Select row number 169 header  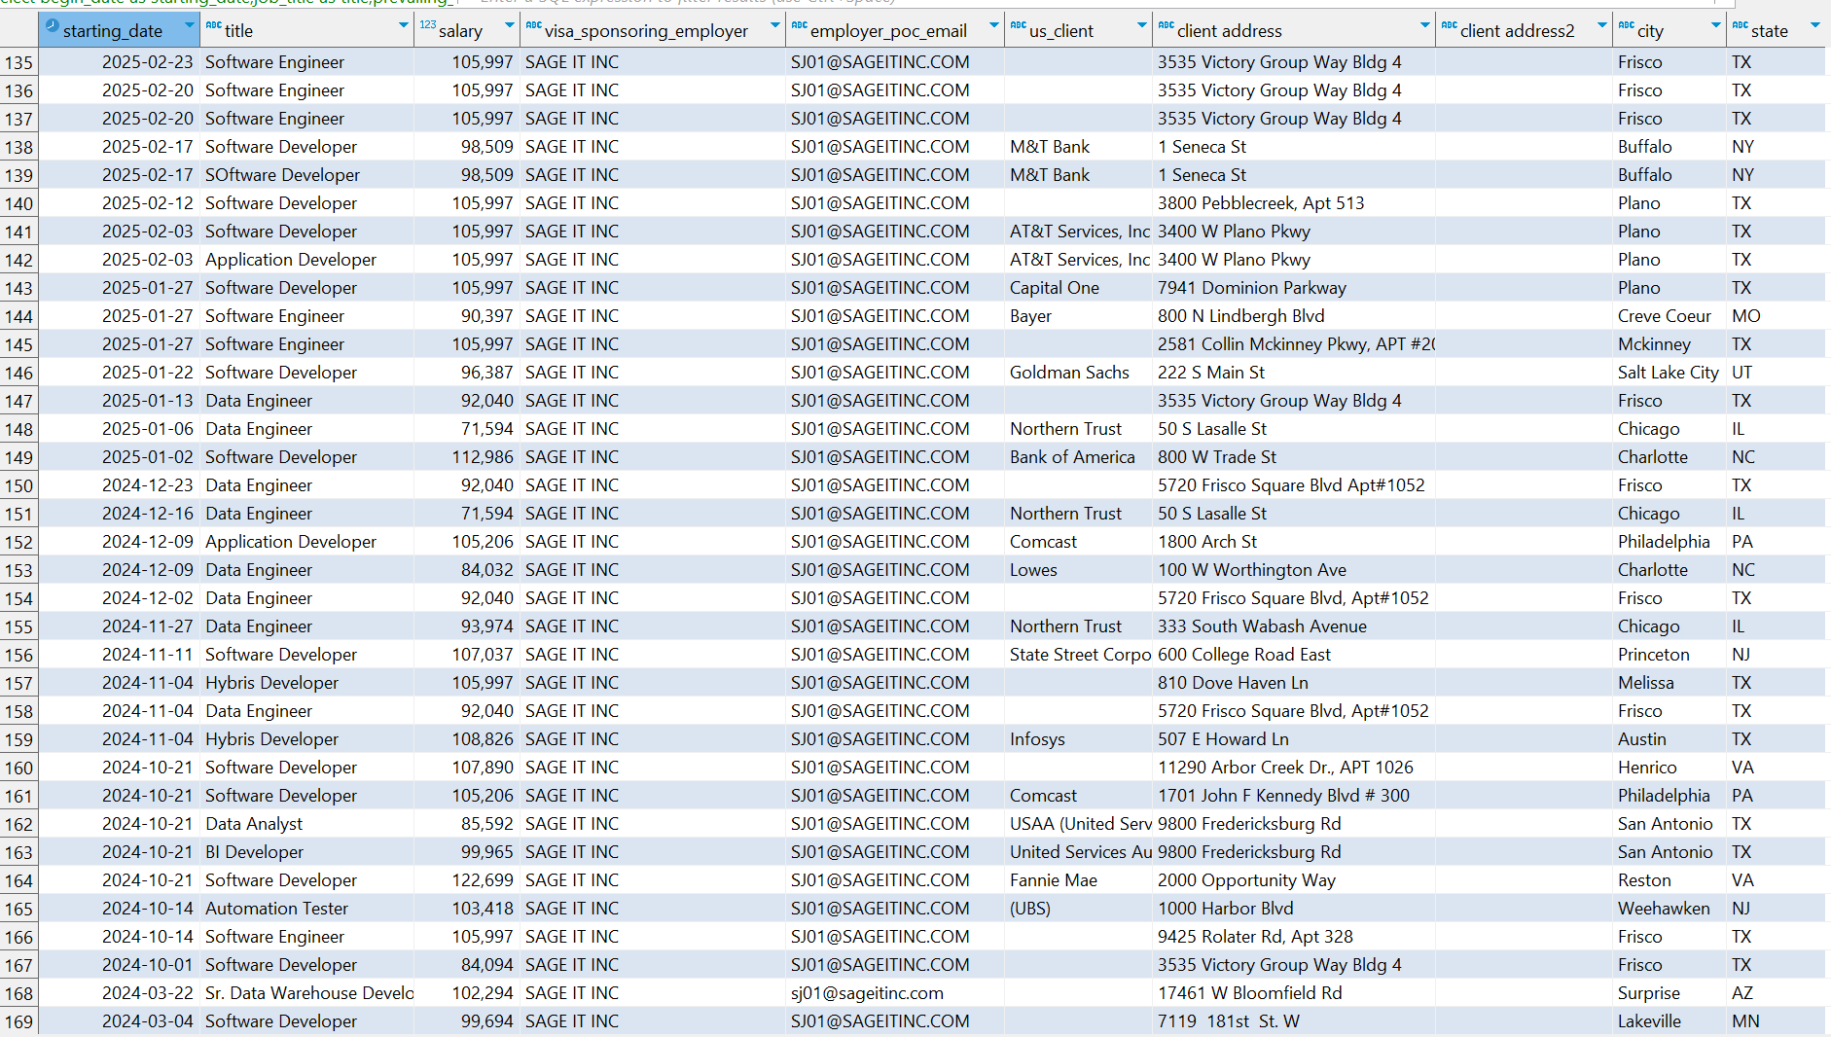click(x=18, y=1021)
